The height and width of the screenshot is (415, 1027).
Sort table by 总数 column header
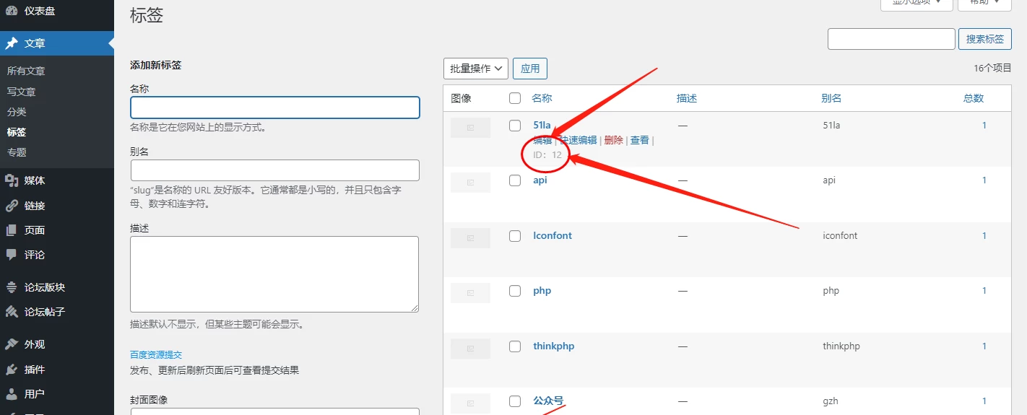(974, 98)
